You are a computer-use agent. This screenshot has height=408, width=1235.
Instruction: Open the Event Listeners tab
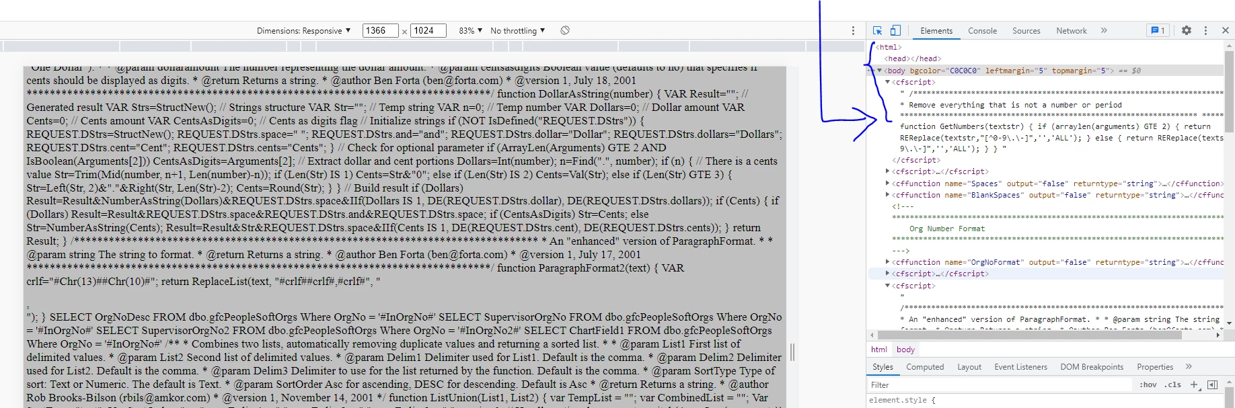(x=1020, y=367)
